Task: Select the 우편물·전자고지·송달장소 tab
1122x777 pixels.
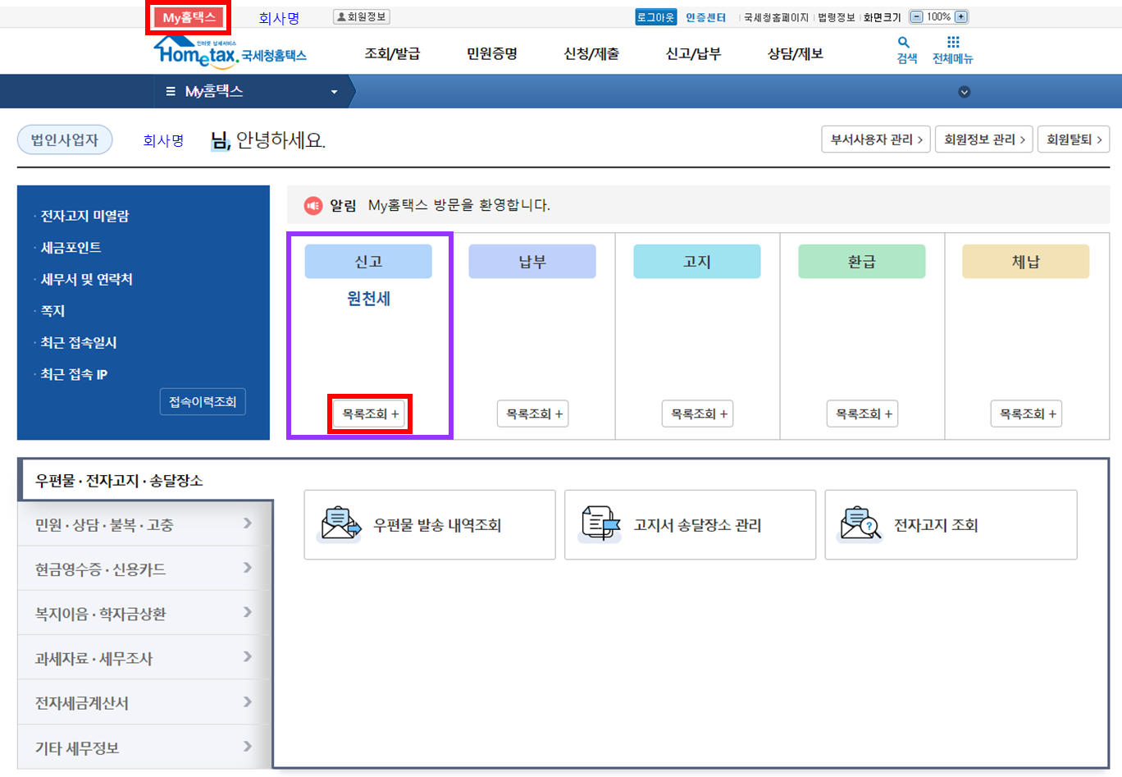Action: 145,480
